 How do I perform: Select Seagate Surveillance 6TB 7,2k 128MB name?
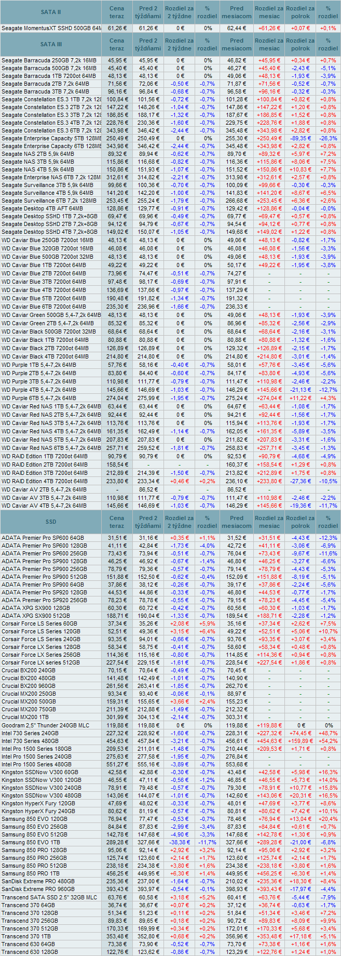(49, 201)
